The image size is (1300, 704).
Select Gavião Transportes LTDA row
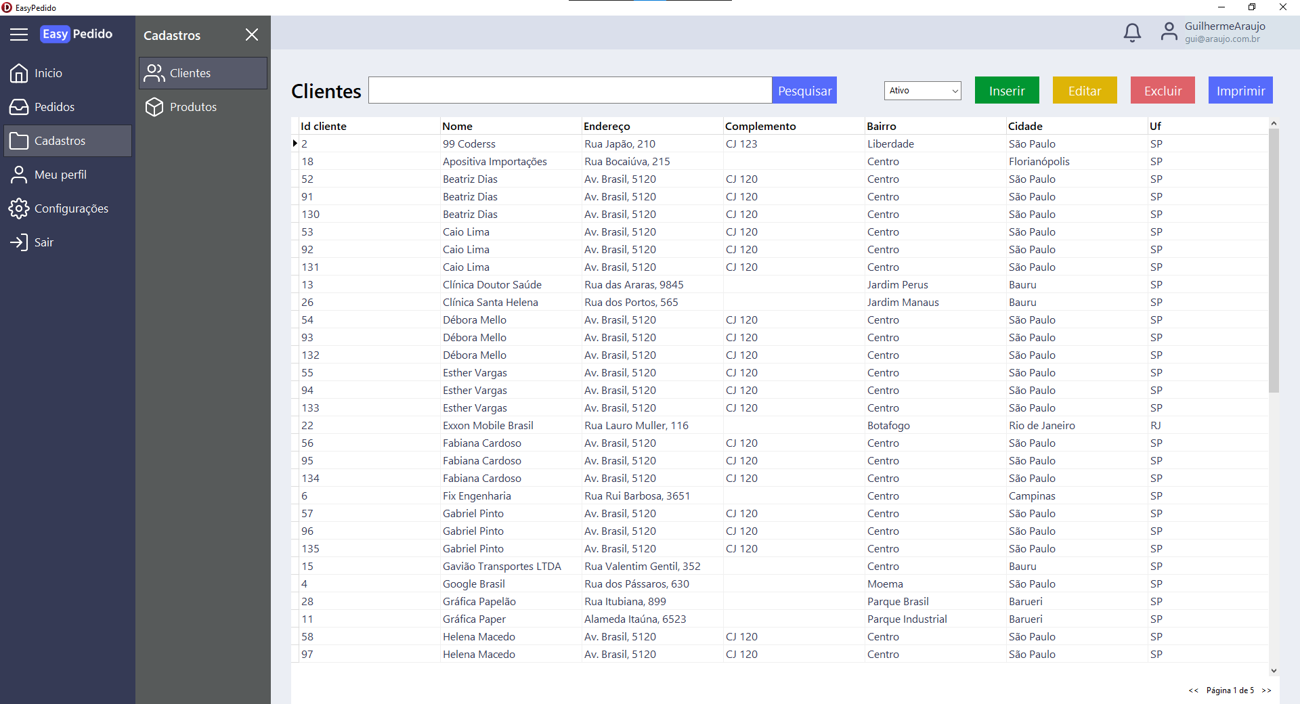[x=779, y=566]
